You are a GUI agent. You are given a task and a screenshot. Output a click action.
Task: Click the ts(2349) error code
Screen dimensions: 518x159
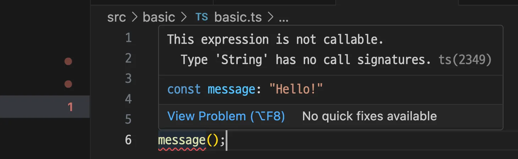(465, 60)
